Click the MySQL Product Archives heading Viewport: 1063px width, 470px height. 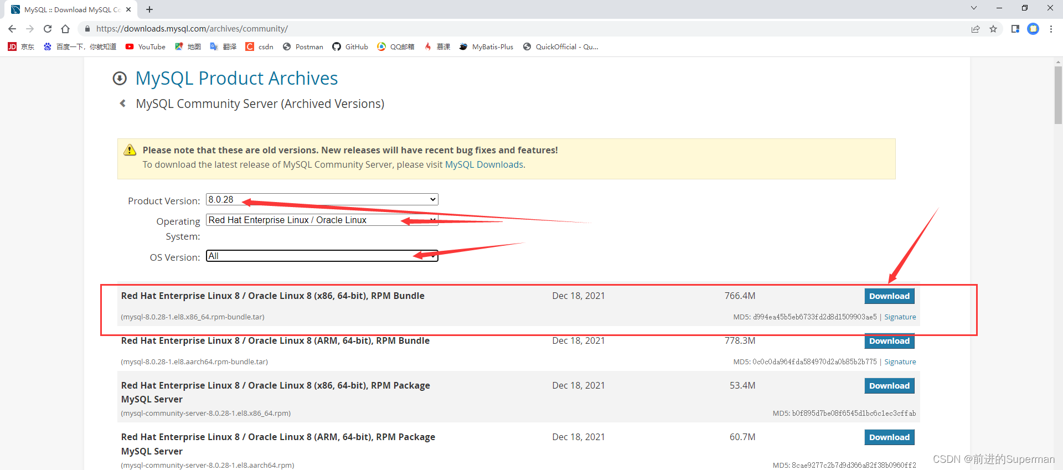(x=236, y=79)
